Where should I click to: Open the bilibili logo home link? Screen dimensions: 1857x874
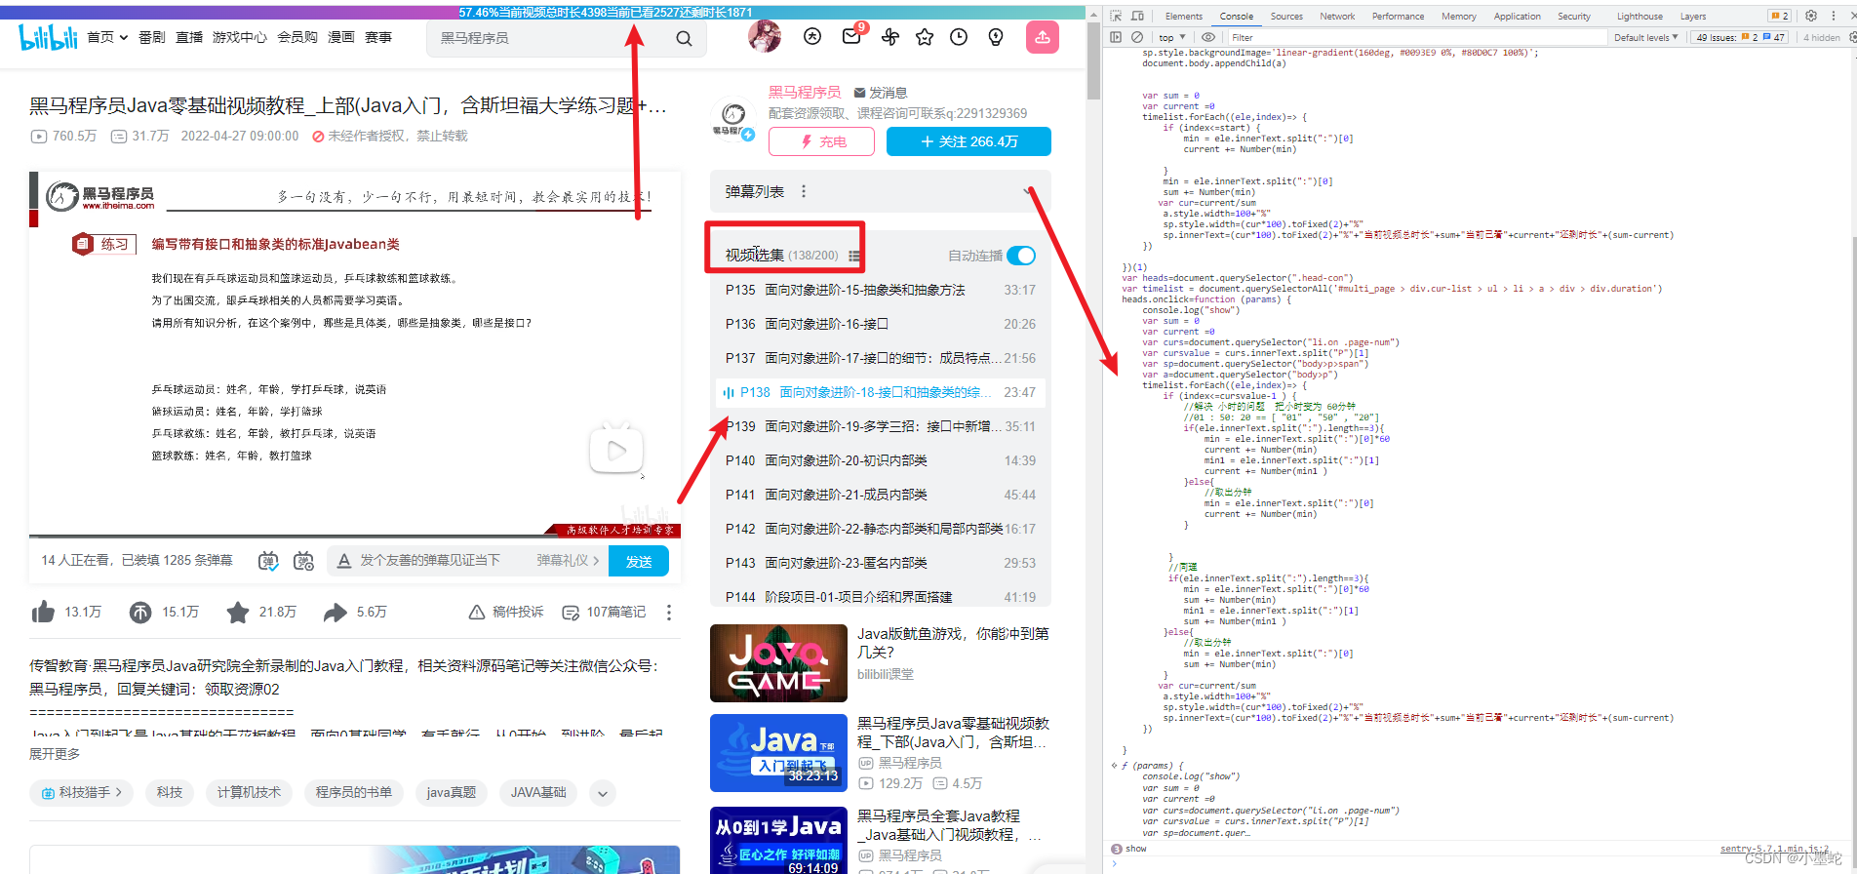click(x=48, y=37)
